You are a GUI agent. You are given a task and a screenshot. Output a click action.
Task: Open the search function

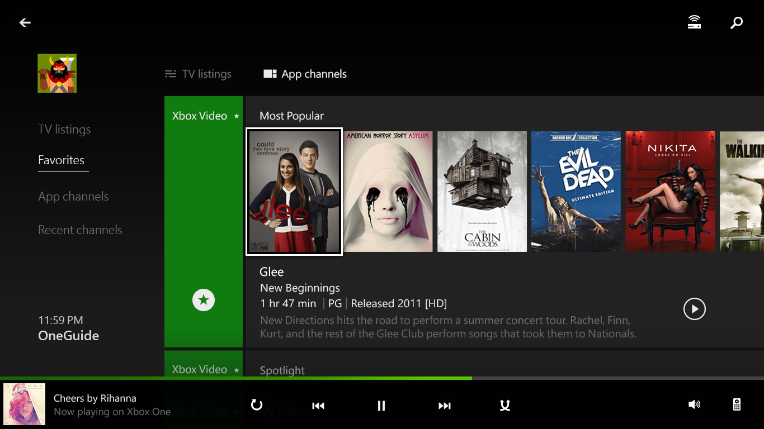click(736, 22)
